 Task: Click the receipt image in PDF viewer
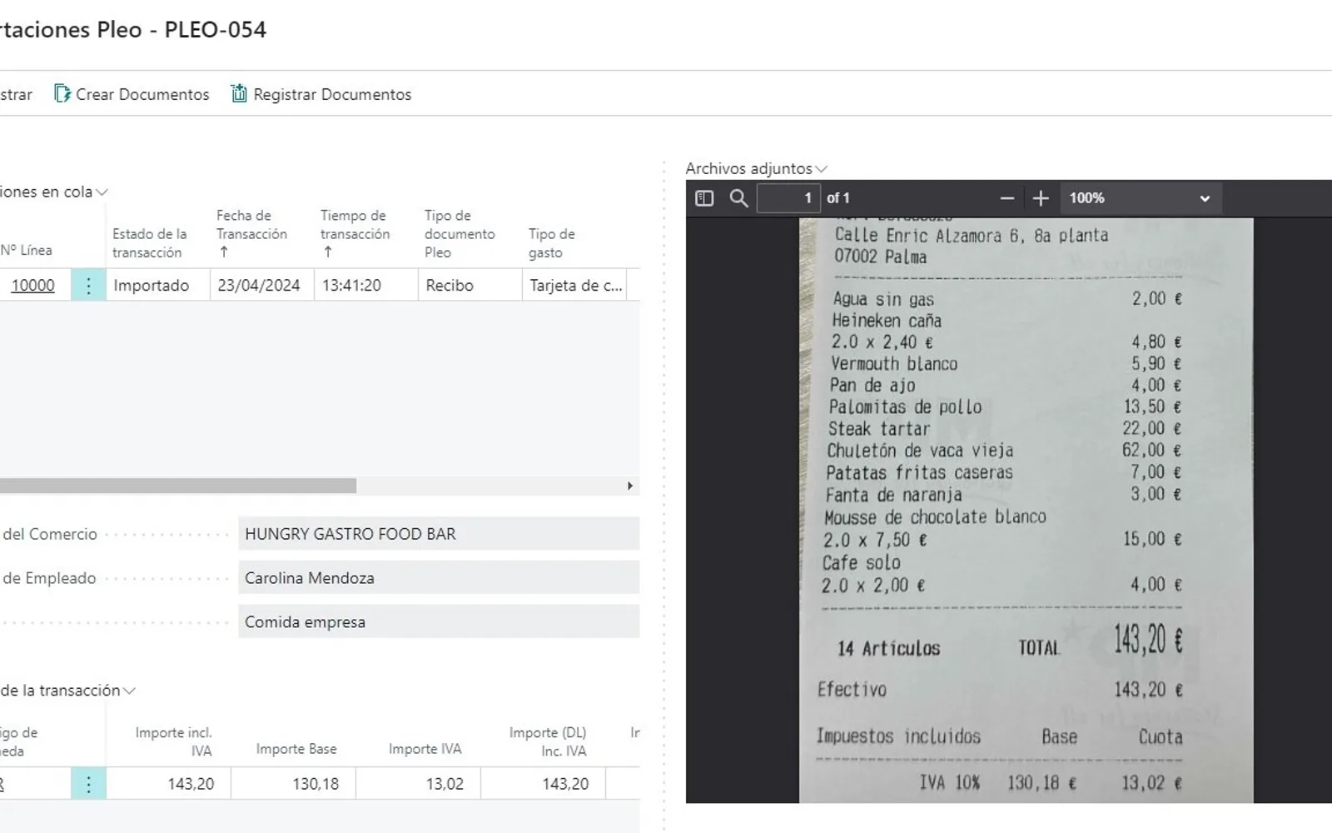pos(1026,510)
